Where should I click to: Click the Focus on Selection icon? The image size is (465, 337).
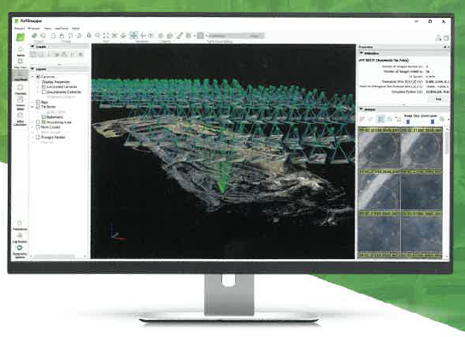coord(115,36)
